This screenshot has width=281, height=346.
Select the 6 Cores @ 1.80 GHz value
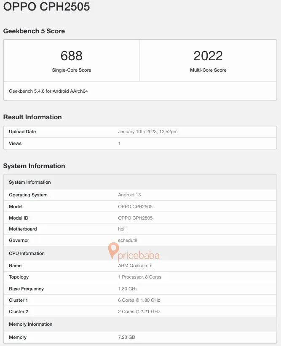pyautogui.click(x=139, y=300)
